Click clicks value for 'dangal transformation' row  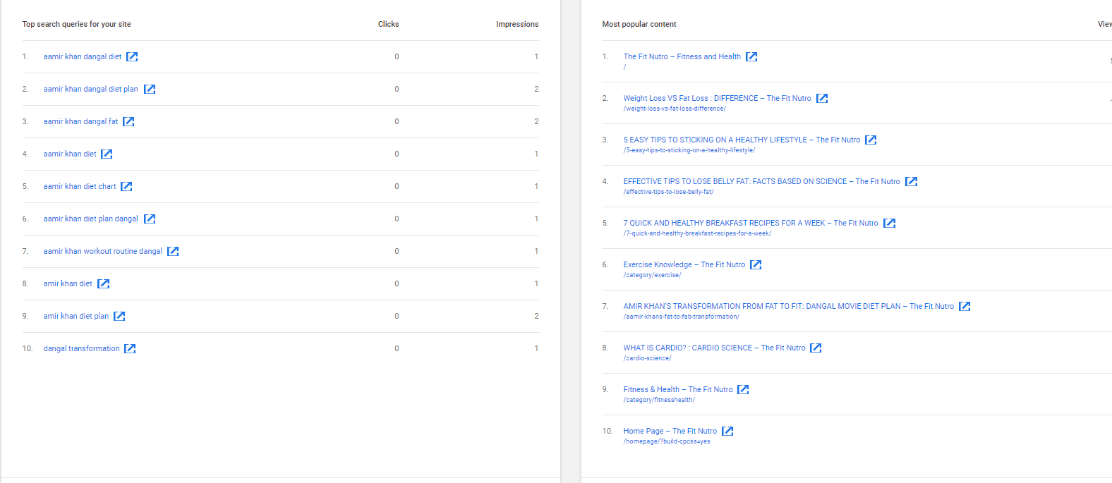397,348
